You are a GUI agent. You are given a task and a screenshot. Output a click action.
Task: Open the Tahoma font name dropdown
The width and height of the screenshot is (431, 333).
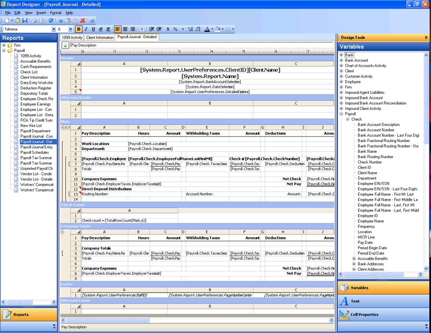pos(53,29)
